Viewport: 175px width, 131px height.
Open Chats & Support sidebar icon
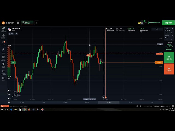(x=3, y=43)
